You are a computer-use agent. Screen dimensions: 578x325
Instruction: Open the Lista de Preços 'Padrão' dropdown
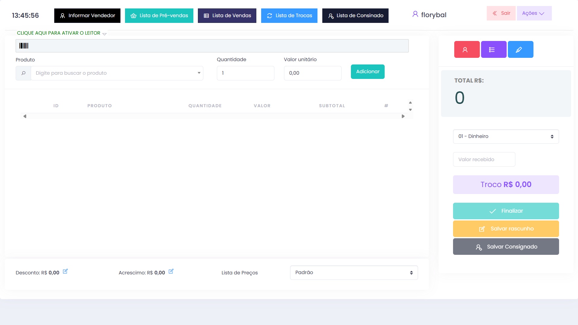point(354,273)
